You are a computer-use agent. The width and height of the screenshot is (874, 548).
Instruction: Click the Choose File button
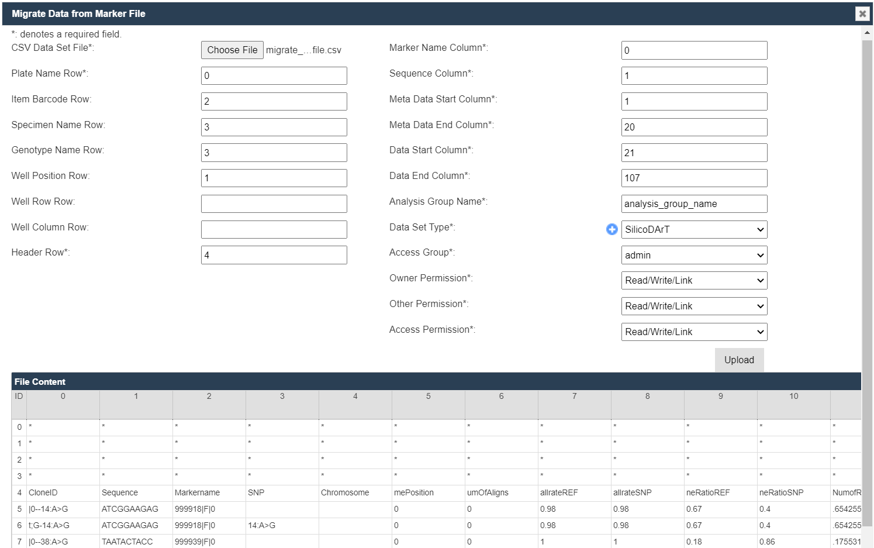point(232,50)
